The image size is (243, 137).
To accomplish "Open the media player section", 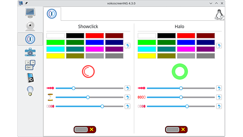I will [x=30, y=78].
